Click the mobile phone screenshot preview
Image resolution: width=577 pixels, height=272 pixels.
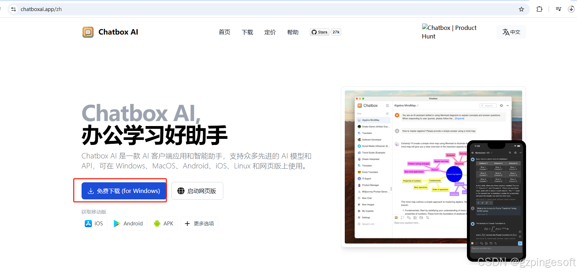pos(497,201)
